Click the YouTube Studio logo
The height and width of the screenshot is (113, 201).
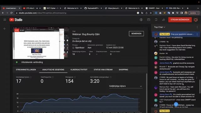coord(16,19)
